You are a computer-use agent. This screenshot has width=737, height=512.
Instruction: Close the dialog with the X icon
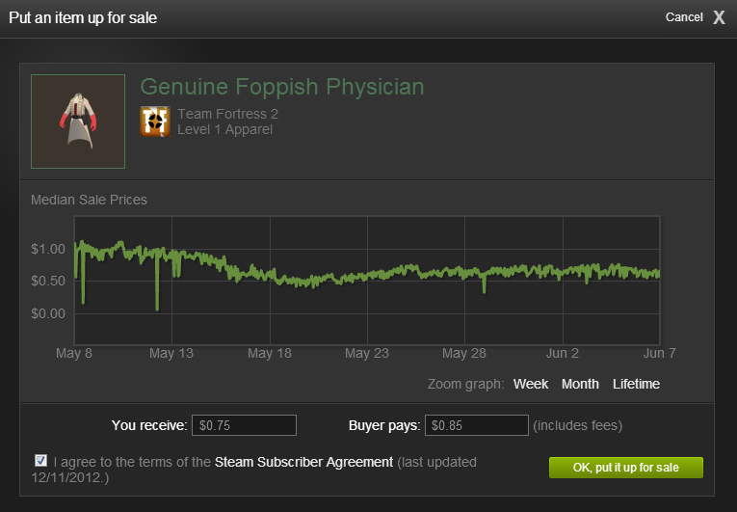719,17
